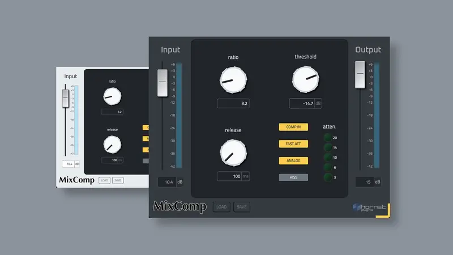The width and height of the screenshot is (453, 255).
Task: Click the Input fader handle in dark MixComp
Action: [163, 83]
